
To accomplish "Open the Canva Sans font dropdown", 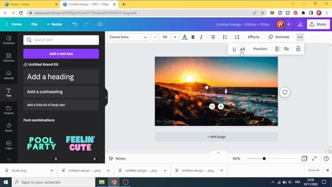I will [128, 37].
